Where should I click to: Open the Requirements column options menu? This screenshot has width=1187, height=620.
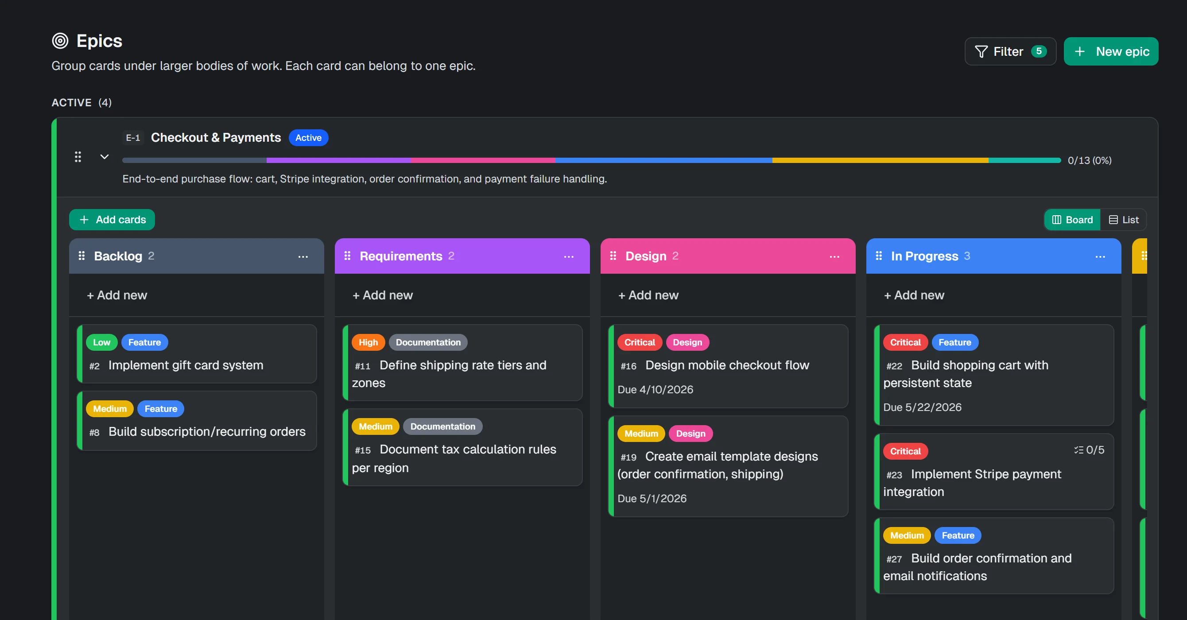(x=569, y=256)
